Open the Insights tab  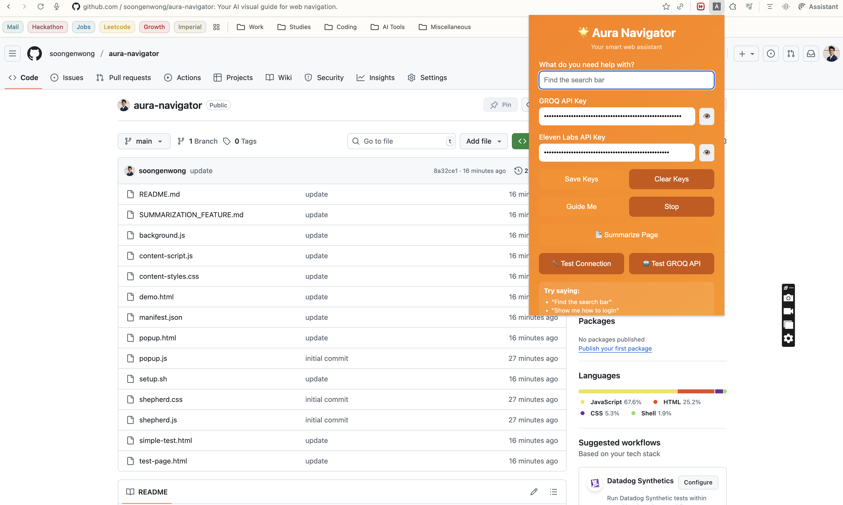pos(375,78)
